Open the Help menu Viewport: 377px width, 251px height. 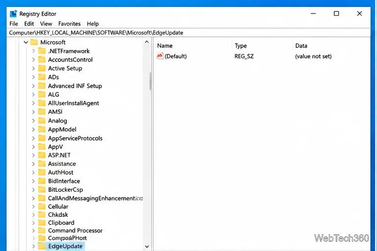click(x=93, y=24)
